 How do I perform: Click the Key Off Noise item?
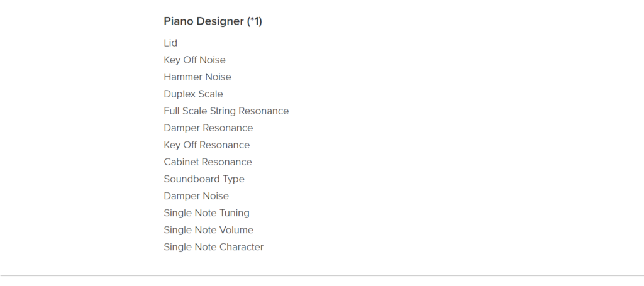[195, 60]
